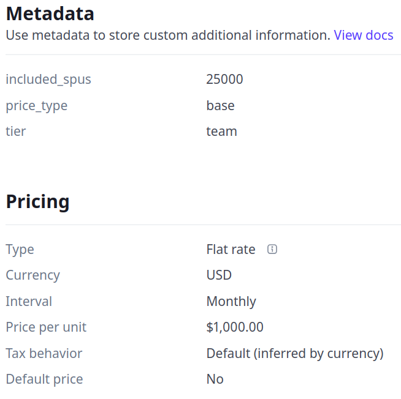Click the Flat rate type value

tap(231, 249)
